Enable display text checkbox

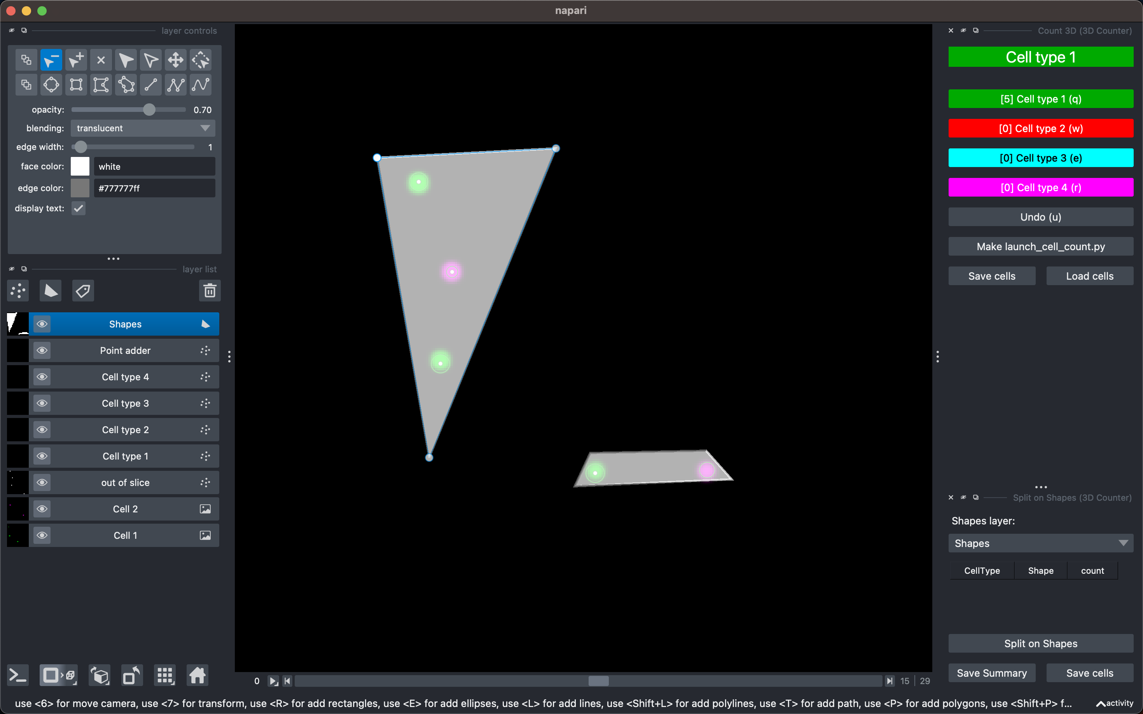[x=78, y=208]
